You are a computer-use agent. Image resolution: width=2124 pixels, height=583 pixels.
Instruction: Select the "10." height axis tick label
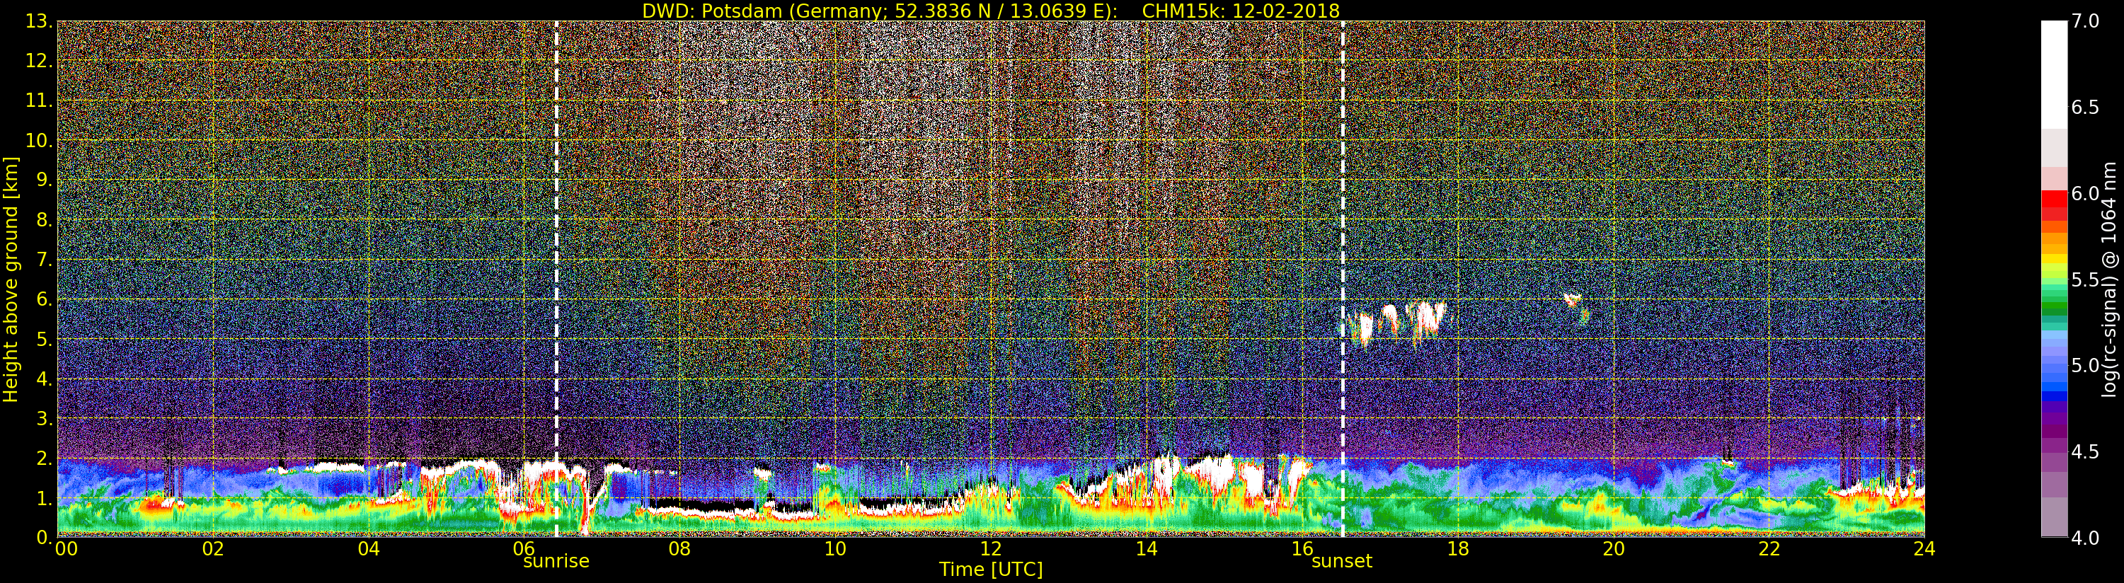coord(38,140)
